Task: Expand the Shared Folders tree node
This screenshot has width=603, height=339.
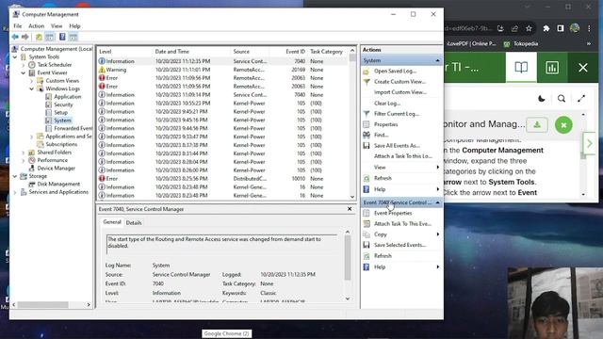Action: [24, 153]
